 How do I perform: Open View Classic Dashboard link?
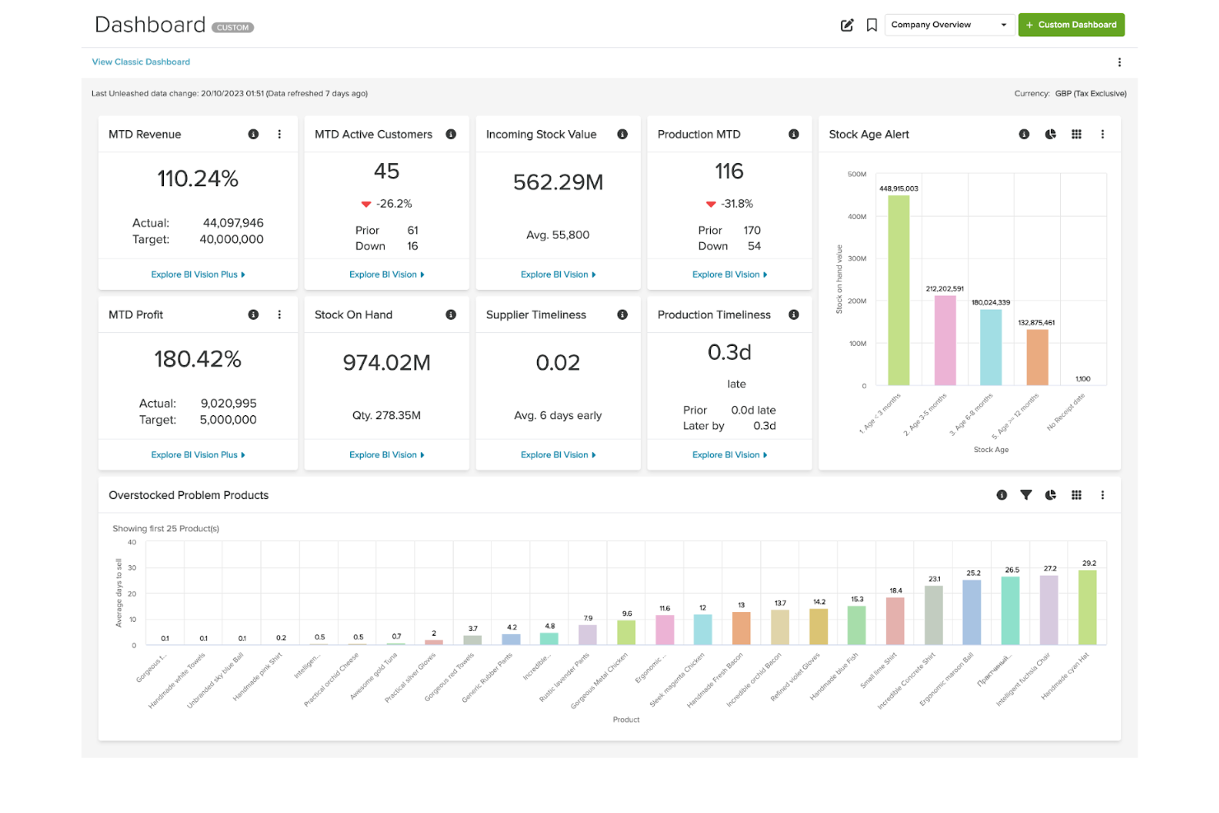coord(141,62)
